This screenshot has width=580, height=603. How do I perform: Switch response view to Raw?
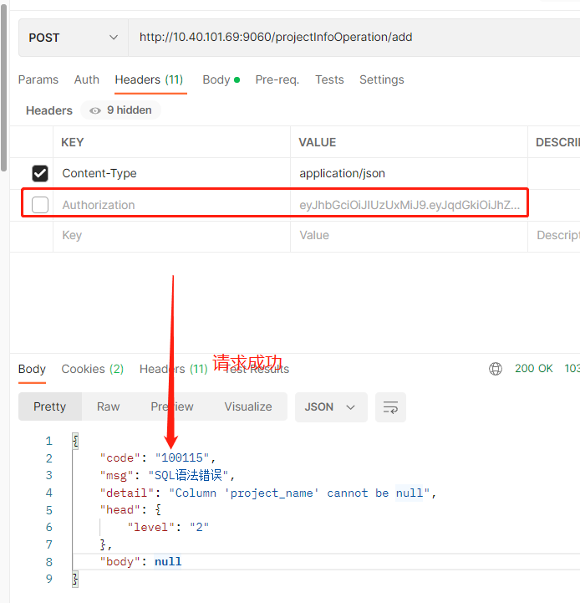pyautogui.click(x=108, y=406)
